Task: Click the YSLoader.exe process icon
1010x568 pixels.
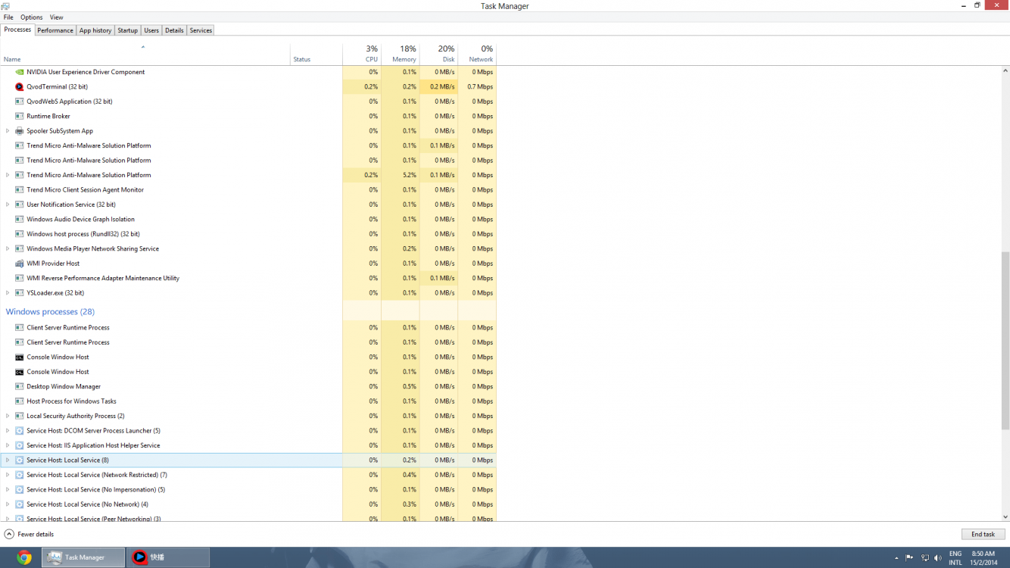Action: pyautogui.click(x=20, y=293)
